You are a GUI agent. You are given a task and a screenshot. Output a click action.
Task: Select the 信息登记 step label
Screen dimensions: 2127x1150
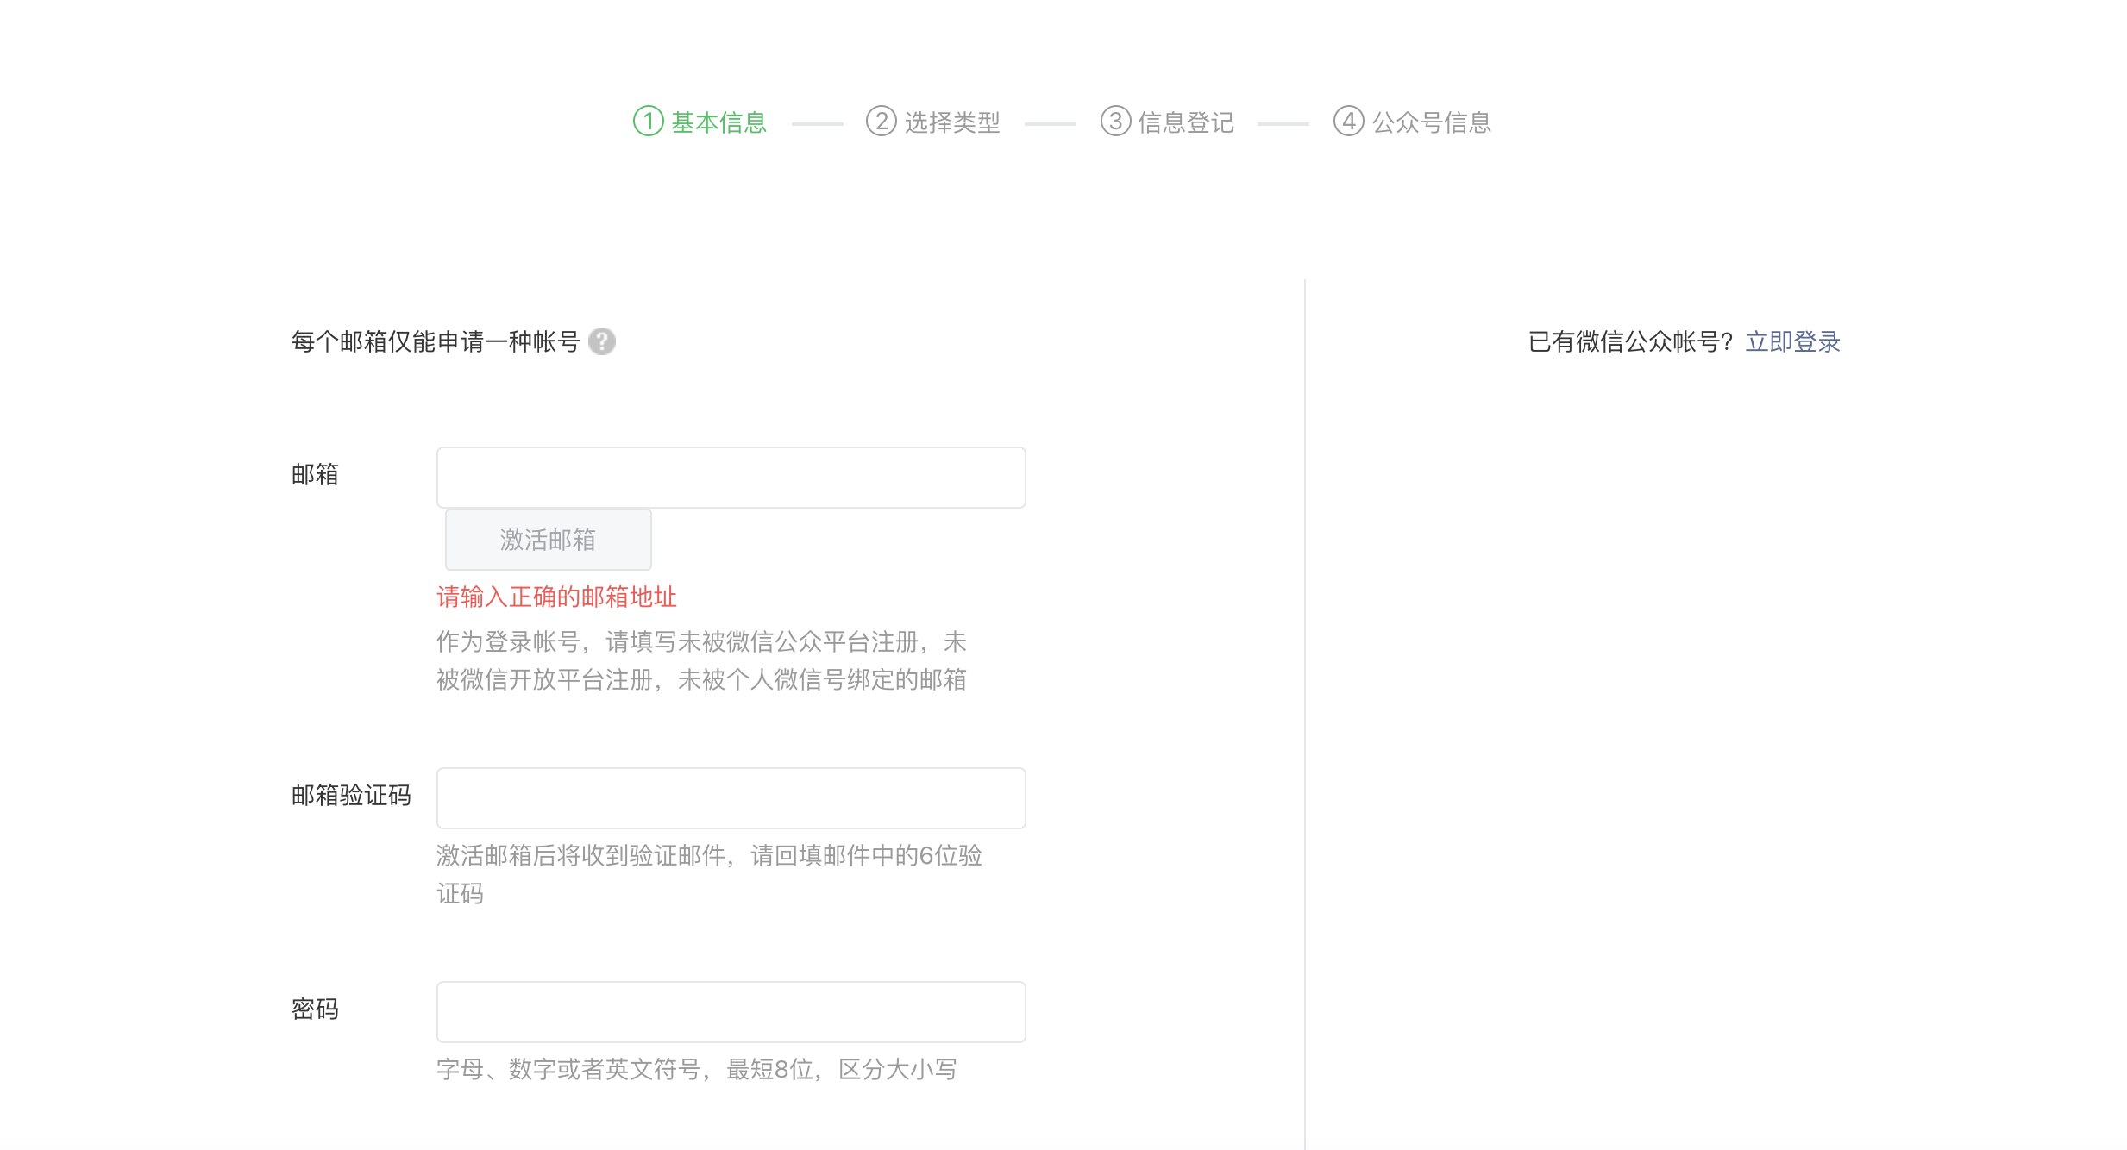click(x=1185, y=122)
